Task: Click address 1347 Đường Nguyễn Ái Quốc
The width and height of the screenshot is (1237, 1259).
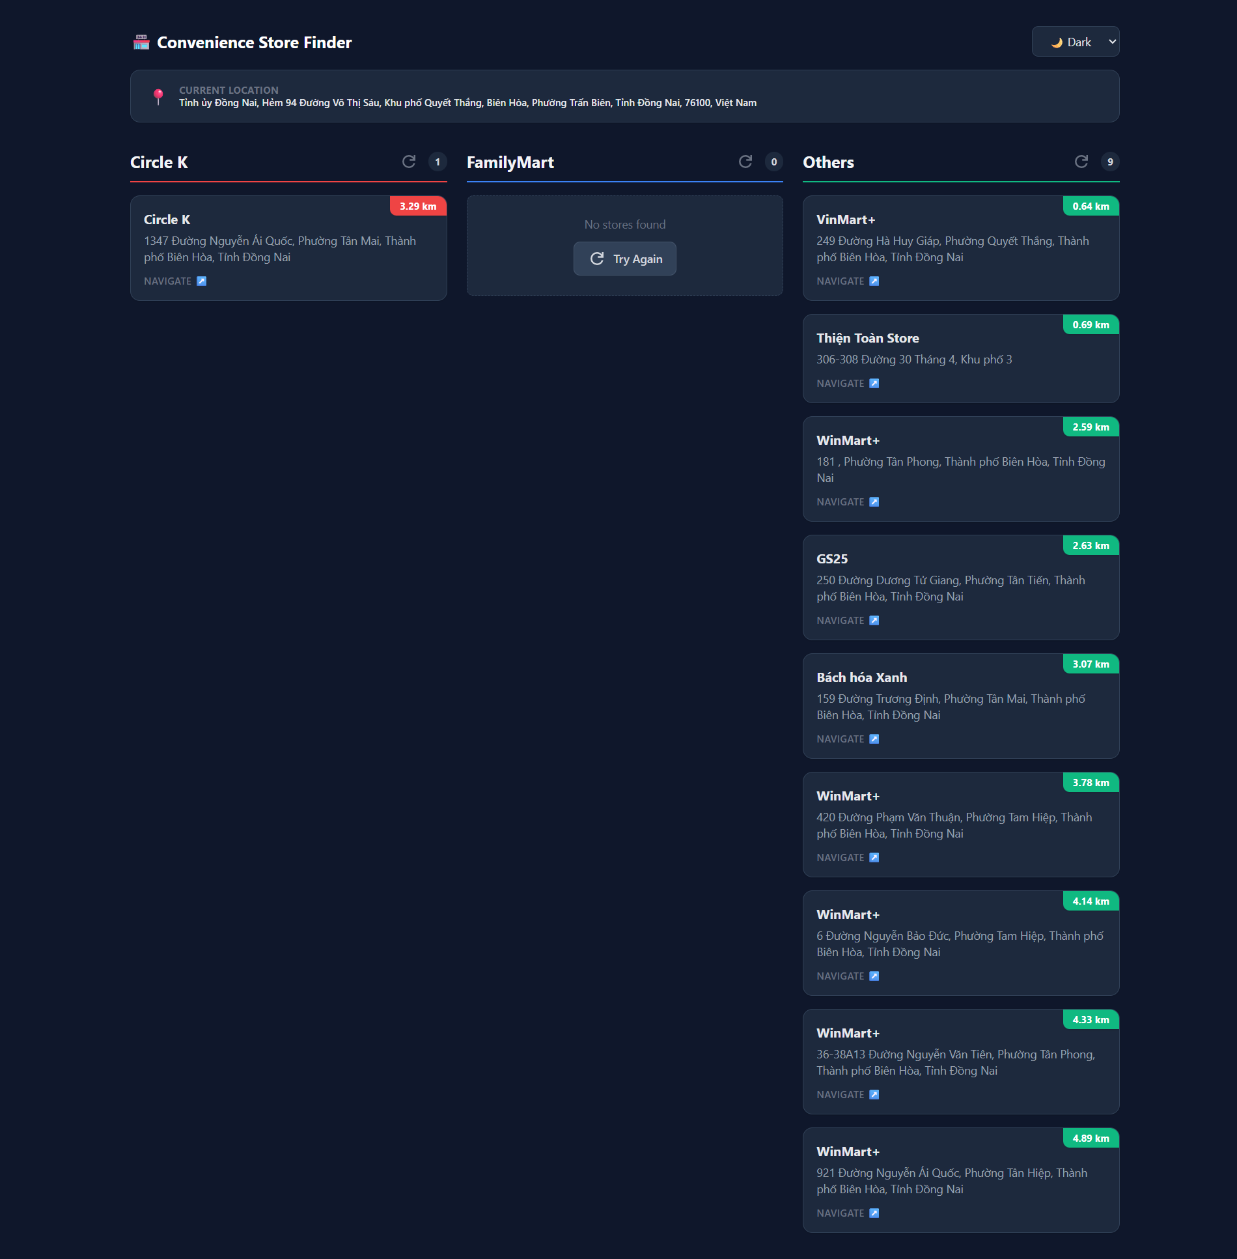Action: click(x=280, y=249)
